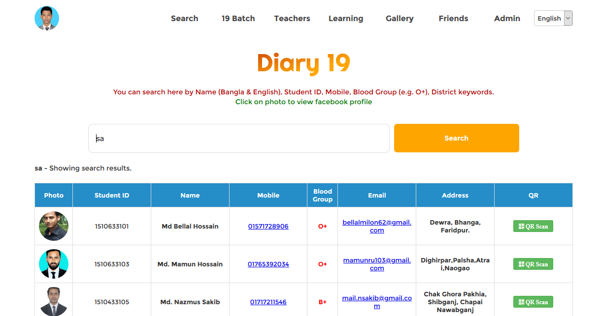Navigate to the Learning section
This screenshot has width=600, height=316.
coord(346,19)
